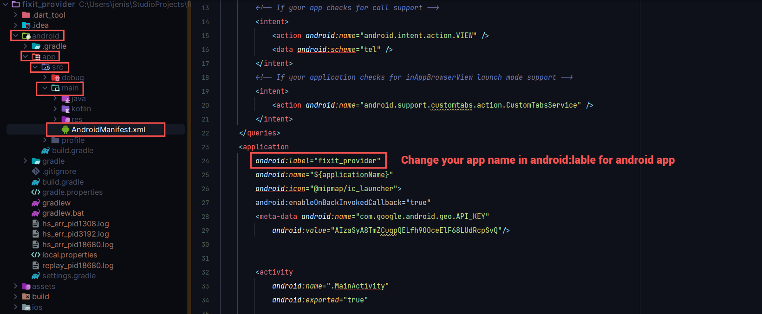
Task: Select AndroidManifest.xml in project tree
Action: (x=108, y=130)
